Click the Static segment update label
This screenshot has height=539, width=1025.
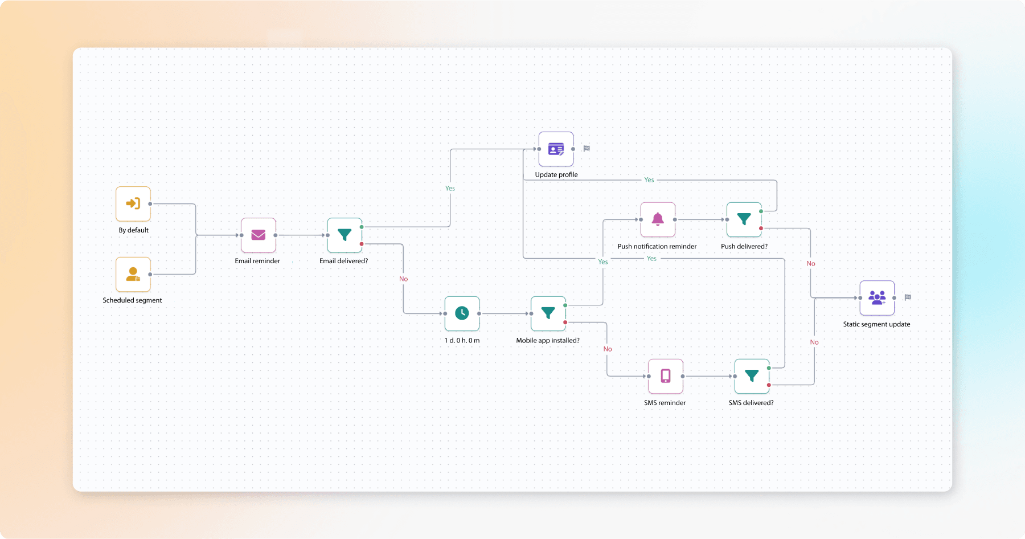coord(877,324)
